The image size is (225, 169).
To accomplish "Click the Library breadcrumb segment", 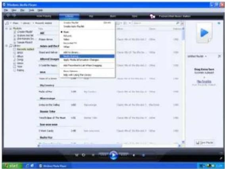I will (26, 23).
